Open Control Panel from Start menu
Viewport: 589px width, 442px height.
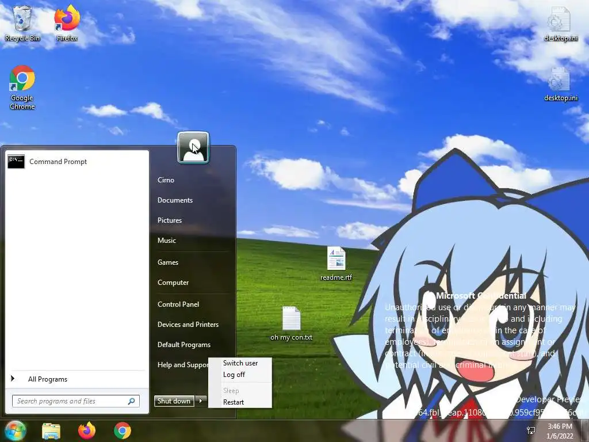point(178,304)
